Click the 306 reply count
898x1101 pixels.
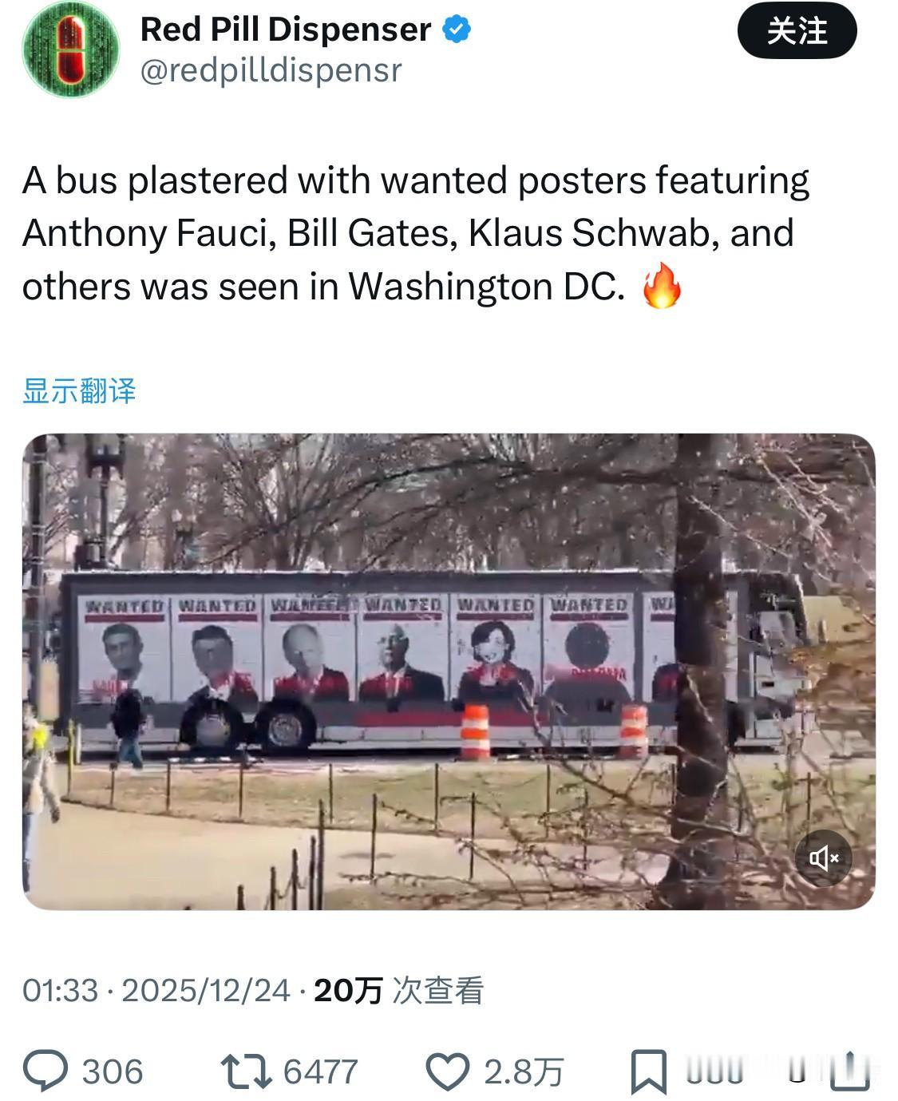[x=113, y=1071]
